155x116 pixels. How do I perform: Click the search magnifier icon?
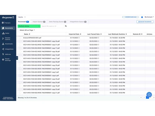coord(66,26)
